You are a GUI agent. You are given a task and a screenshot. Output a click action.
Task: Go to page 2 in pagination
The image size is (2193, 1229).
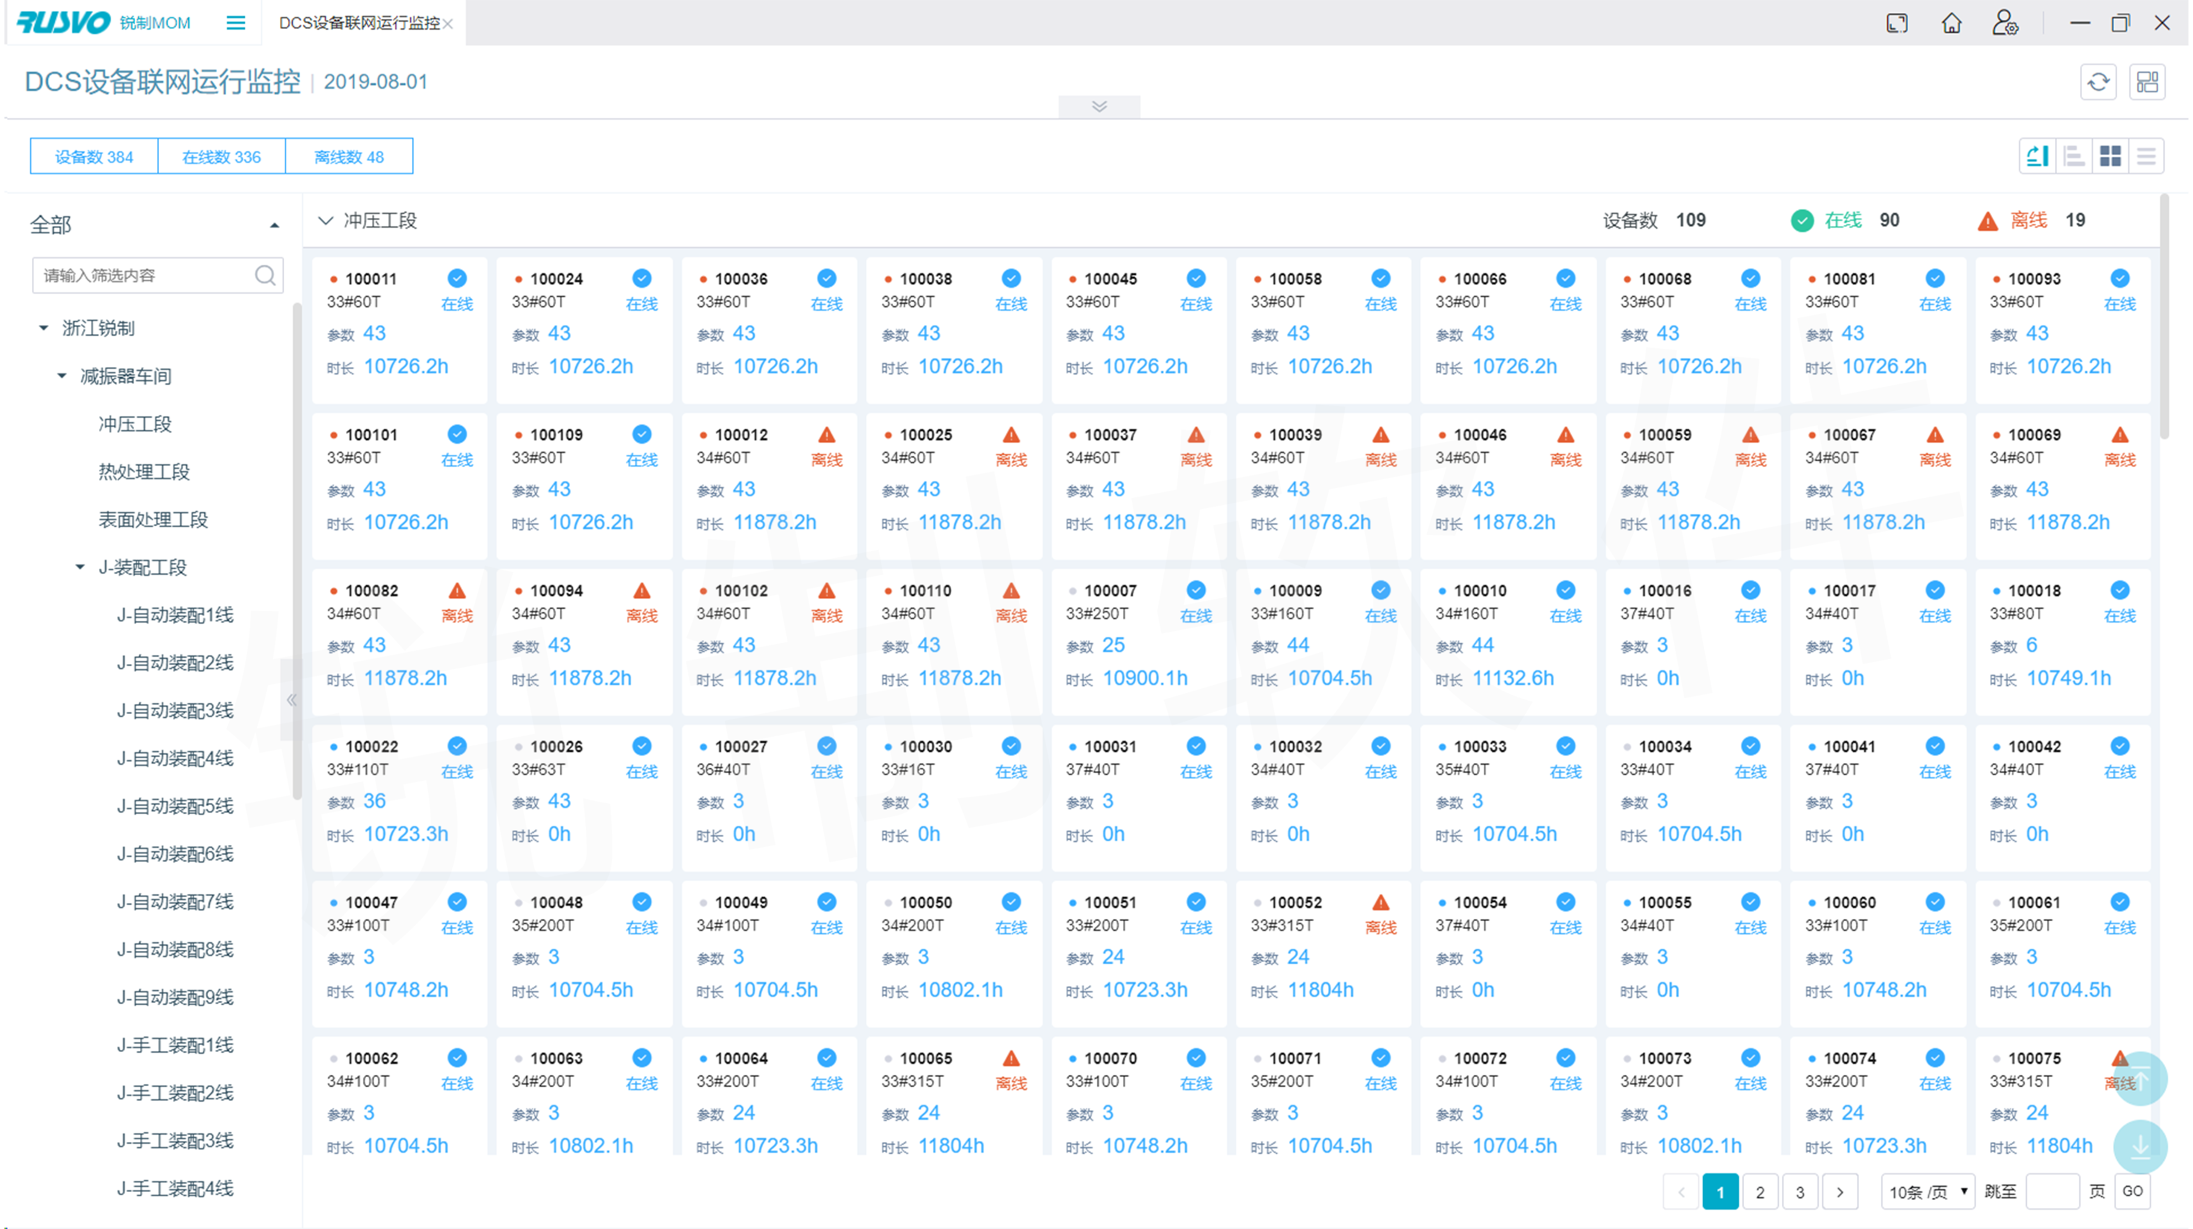tap(1760, 1191)
